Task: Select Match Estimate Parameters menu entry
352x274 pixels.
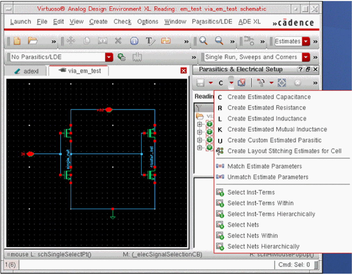Action: click(264, 166)
